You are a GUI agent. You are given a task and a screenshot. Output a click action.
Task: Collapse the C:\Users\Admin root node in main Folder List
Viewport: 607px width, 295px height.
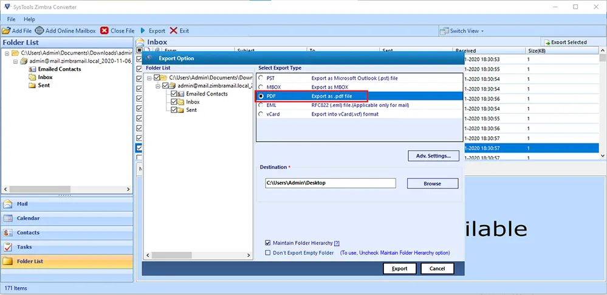7,53
